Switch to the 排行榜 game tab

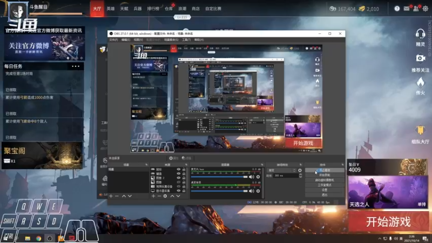tap(153, 9)
